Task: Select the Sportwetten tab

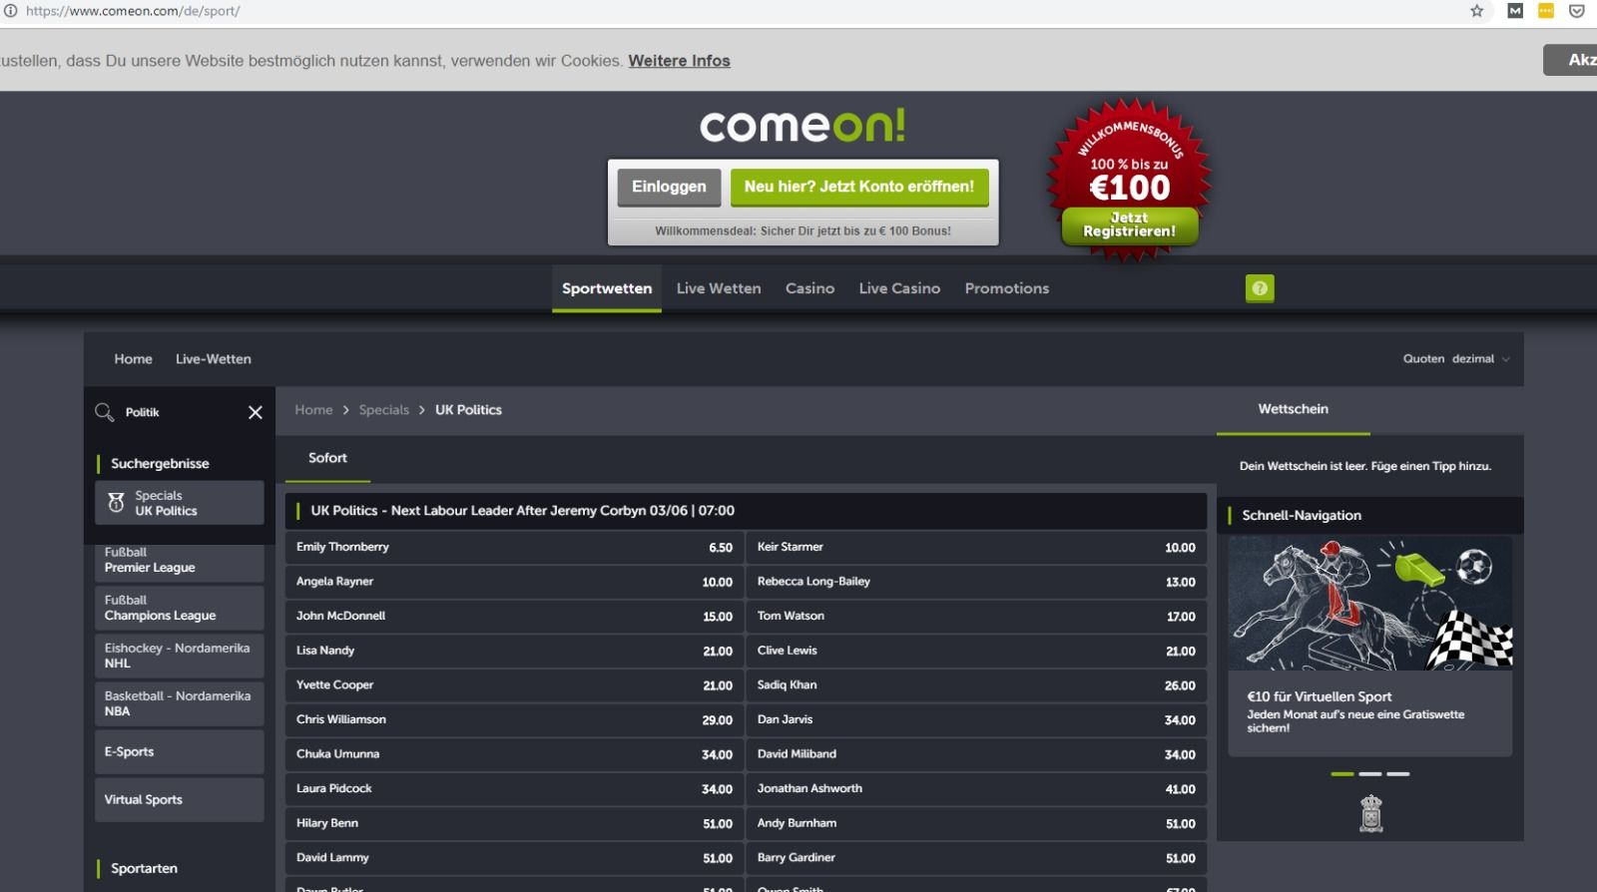Action: (x=607, y=288)
